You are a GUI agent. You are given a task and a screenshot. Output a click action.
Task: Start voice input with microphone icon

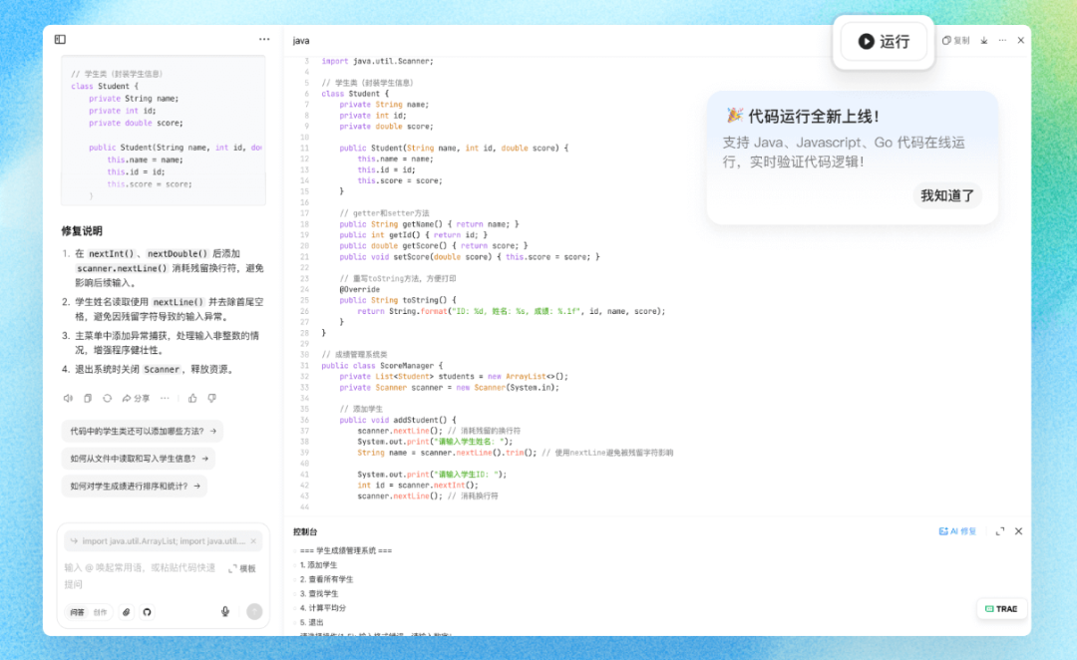click(x=225, y=611)
